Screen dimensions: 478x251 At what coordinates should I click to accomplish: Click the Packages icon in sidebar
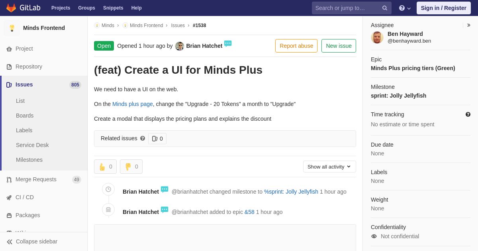(x=9, y=216)
